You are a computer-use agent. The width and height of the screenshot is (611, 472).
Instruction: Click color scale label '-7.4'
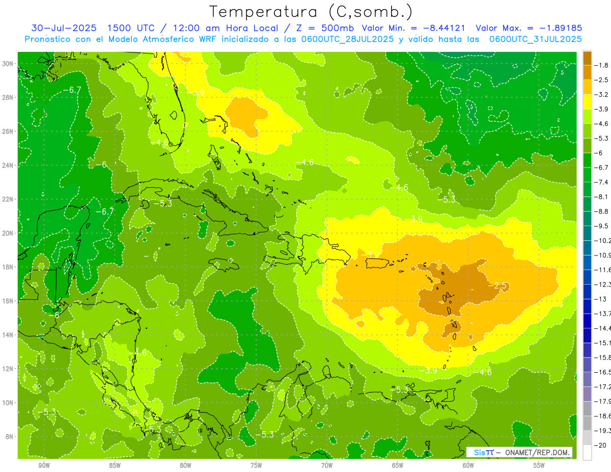[602, 182]
